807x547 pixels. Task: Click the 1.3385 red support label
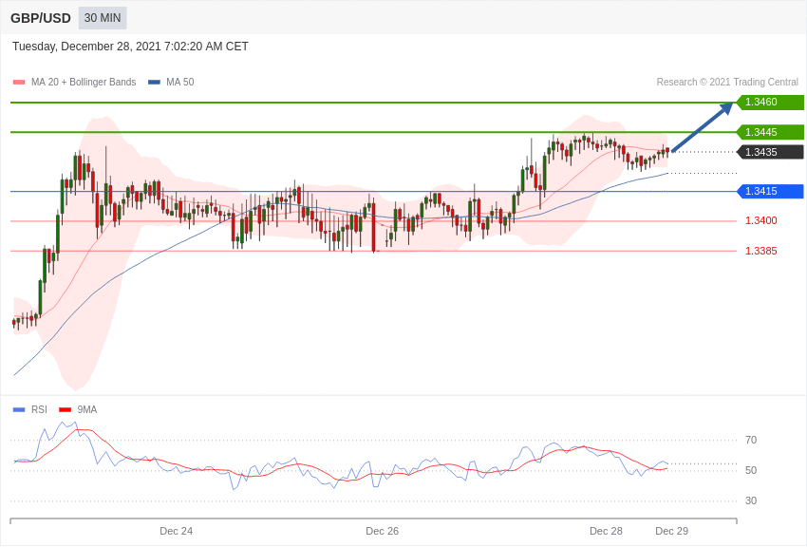(x=761, y=251)
